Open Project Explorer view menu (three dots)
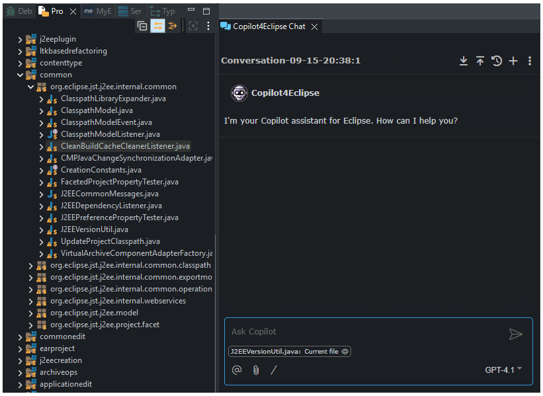 point(208,26)
